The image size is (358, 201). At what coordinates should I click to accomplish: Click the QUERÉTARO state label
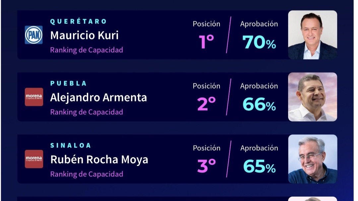tap(78, 21)
